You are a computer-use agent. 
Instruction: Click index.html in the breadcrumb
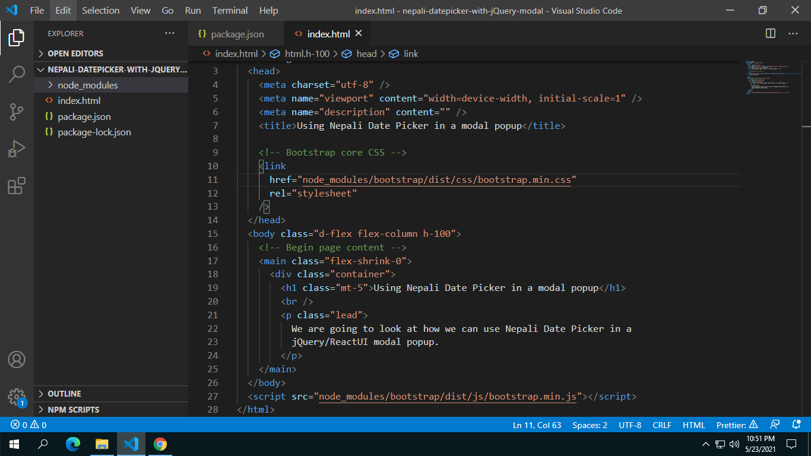(x=236, y=53)
